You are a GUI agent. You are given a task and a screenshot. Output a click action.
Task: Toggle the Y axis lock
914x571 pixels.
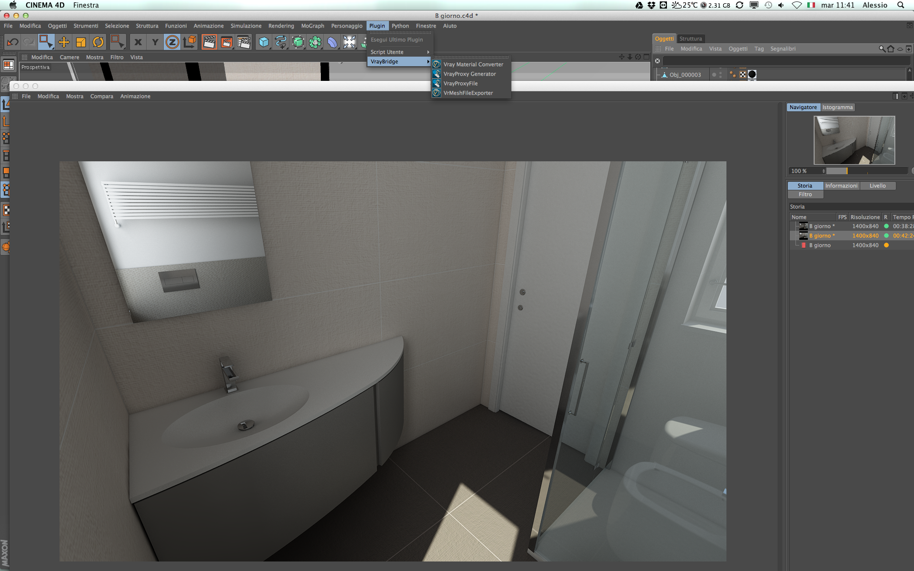click(155, 42)
